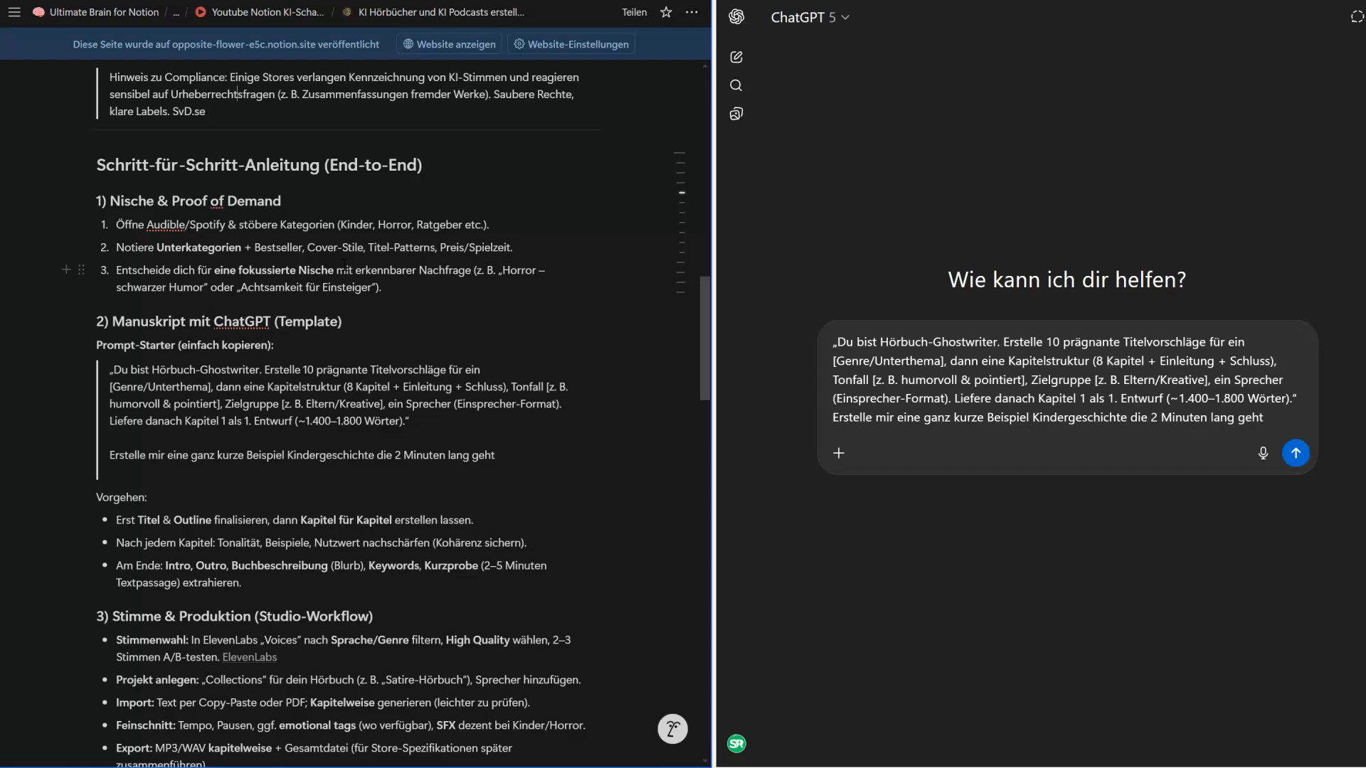Click list item Öffne Audible/Spotify
The image size is (1366, 768).
pos(302,225)
